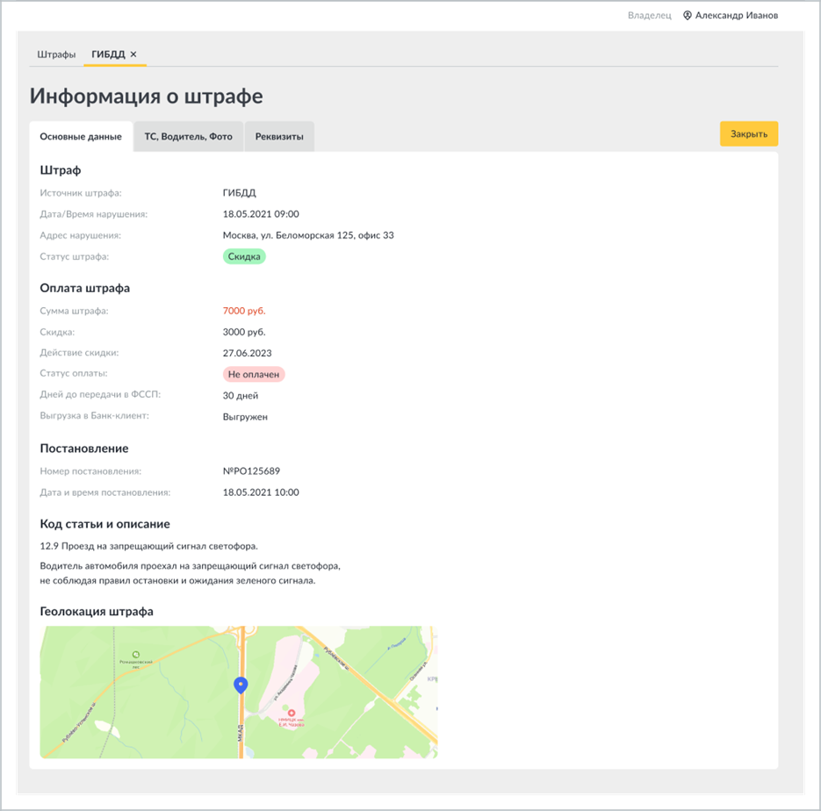
Task: Click the Водитель автомобиля проехал description paragraph
Action: (x=190, y=573)
